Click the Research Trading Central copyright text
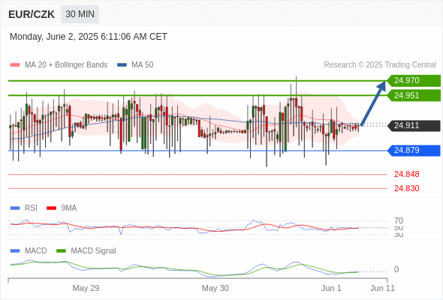Image resolution: width=443 pixels, height=300 pixels. click(x=380, y=65)
